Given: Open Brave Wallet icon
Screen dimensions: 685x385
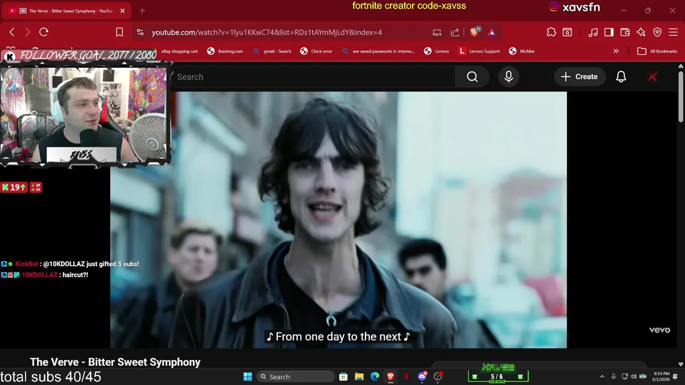Looking at the screenshot, I should click(x=625, y=32).
